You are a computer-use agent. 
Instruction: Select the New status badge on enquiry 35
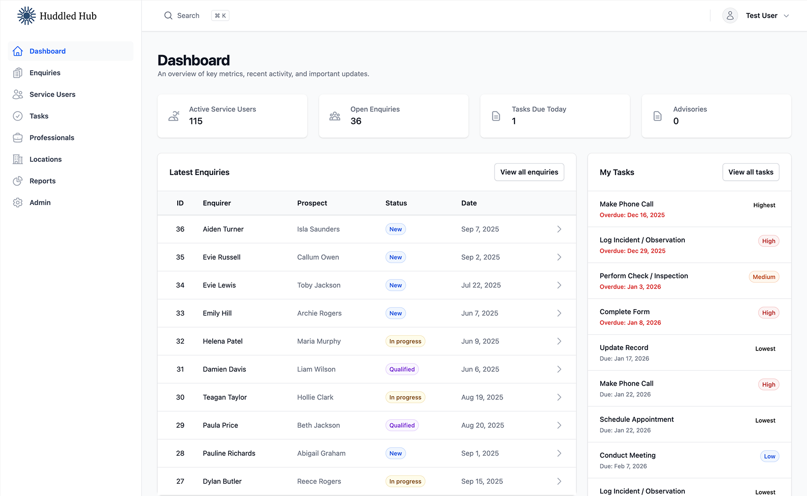click(395, 257)
